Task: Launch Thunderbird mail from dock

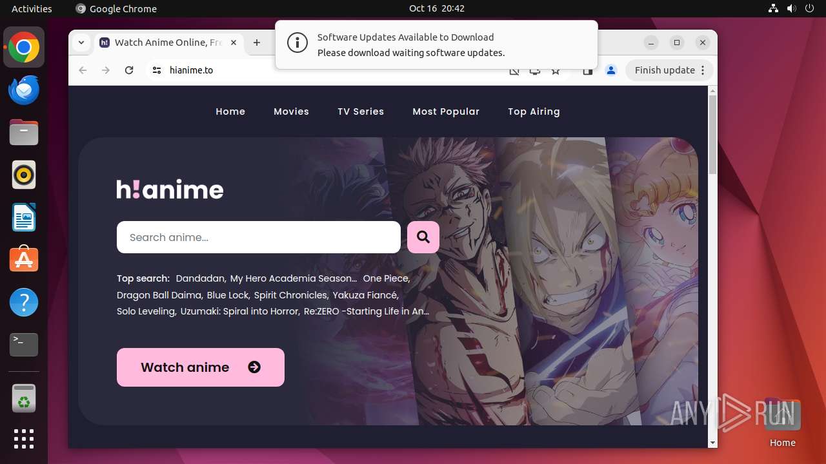Action: [24, 90]
